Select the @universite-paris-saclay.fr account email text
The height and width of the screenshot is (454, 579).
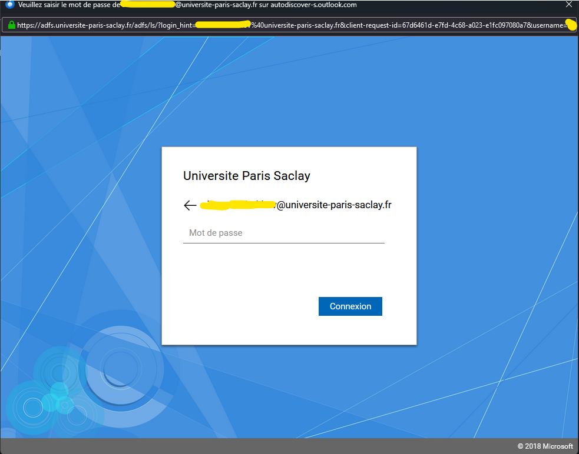333,205
